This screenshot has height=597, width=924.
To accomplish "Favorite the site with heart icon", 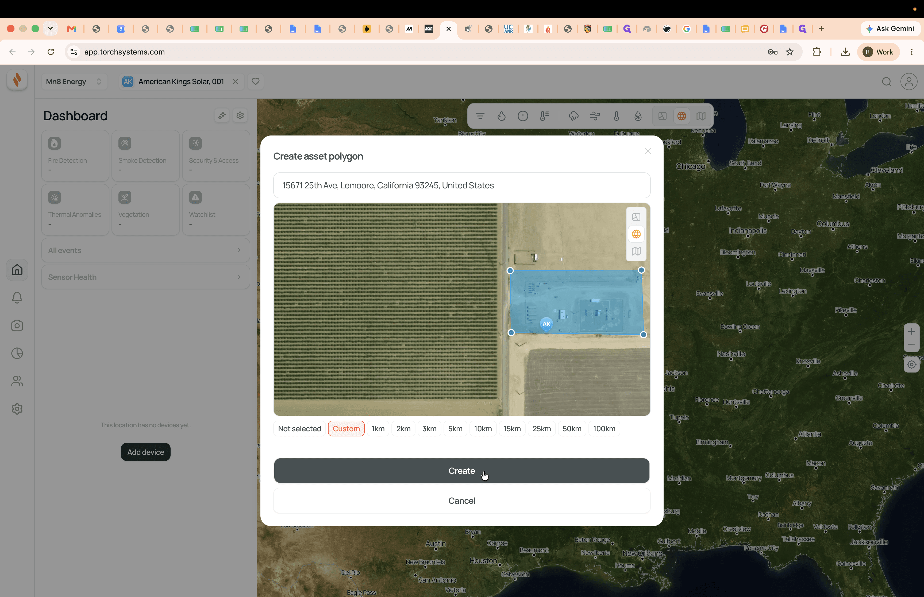I will [256, 82].
